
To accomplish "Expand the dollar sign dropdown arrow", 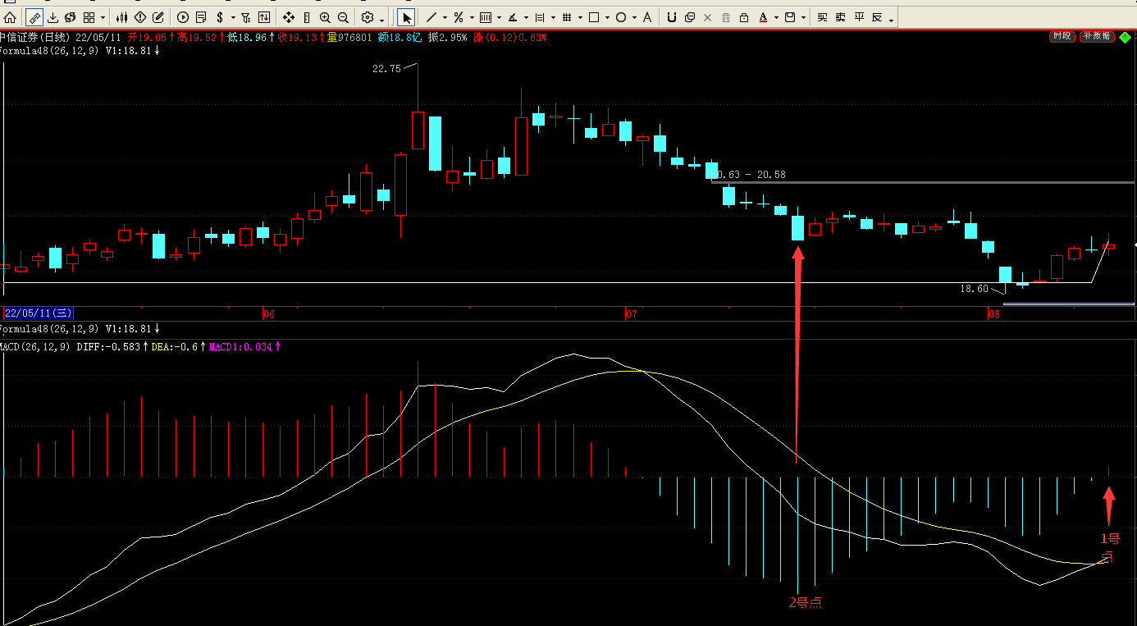I will pos(233,17).
